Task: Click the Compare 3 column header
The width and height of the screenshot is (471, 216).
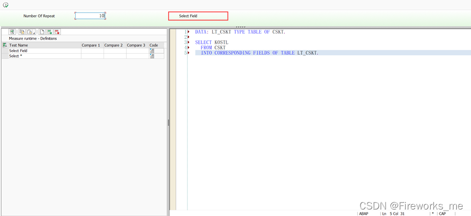Action: (x=137, y=45)
